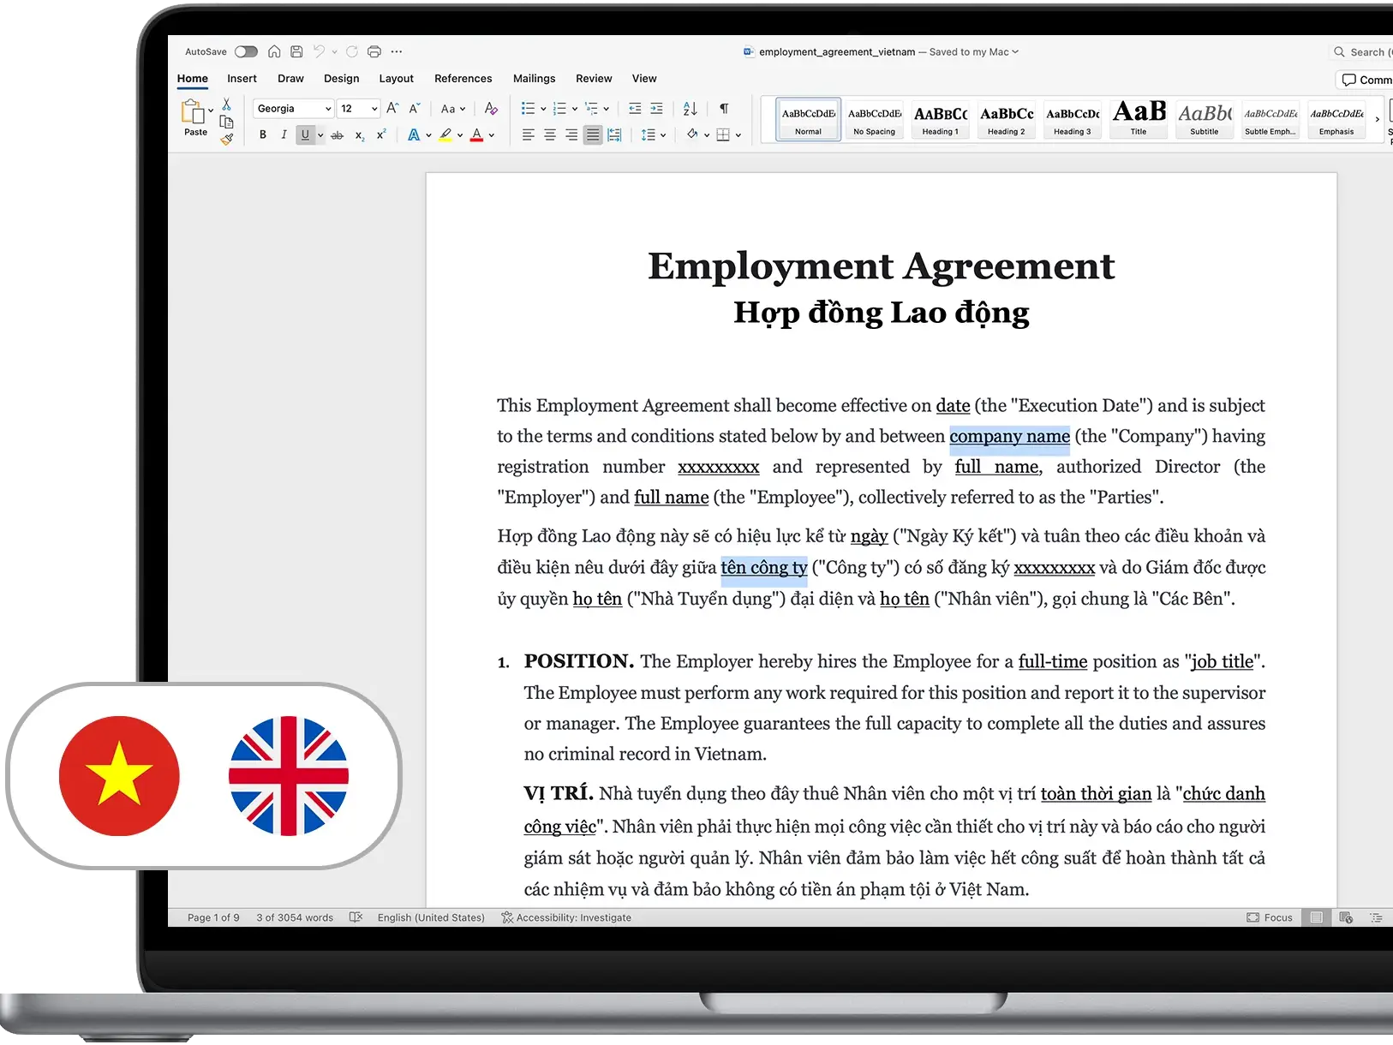This screenshot has height=1045, width=1393.
Task: Open the Change Case Aa dropdown
Action: click(x=452, y=109)
